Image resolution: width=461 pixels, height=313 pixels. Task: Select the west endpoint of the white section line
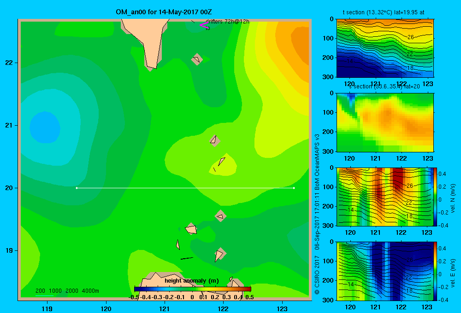[x=77, y=188]
